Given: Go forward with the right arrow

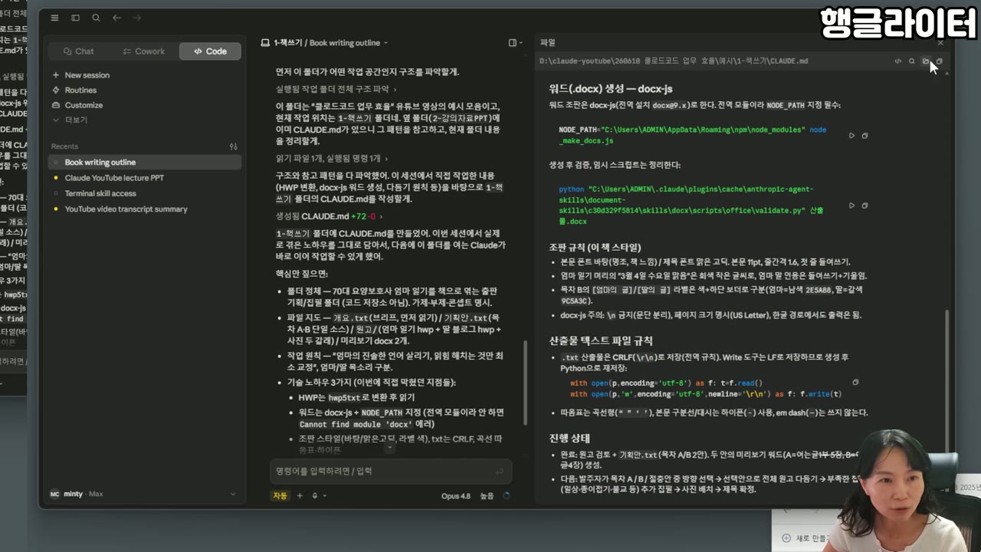Looking at the screenshot, I should click(x=136, y=18).
